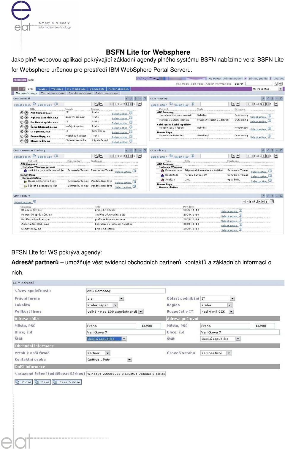Go to next page in CRM Adresář list
Viewport: 285px width, 449px height.
(127, 104)
